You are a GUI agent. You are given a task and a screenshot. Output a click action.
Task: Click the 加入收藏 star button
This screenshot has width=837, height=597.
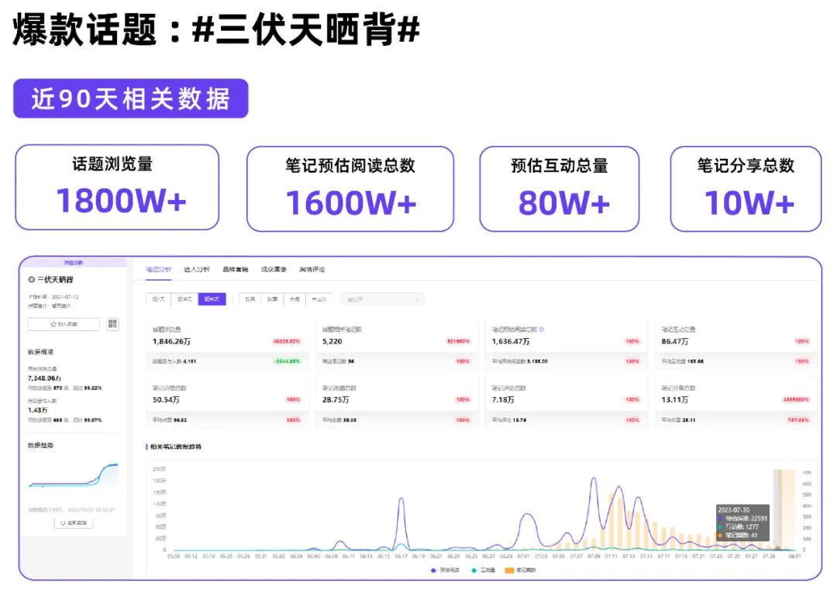point(64,324)
